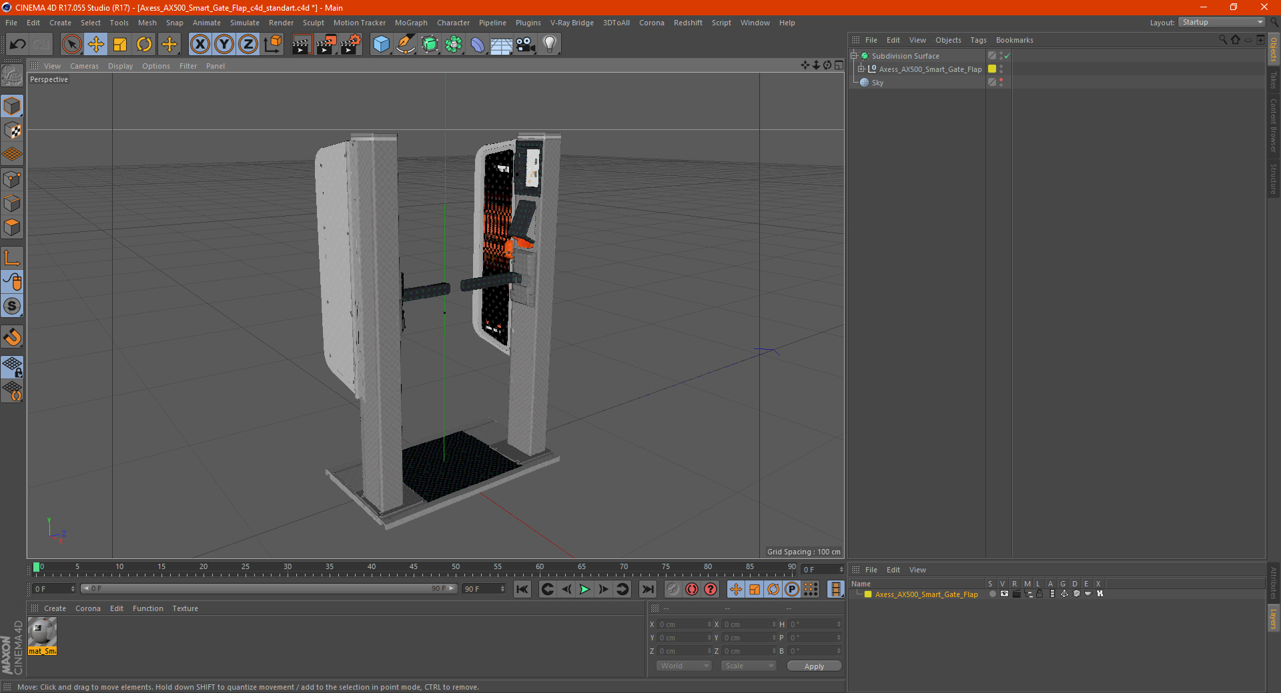Open the Spline Pen tool

pyautogui.click(x=405, y=45)
